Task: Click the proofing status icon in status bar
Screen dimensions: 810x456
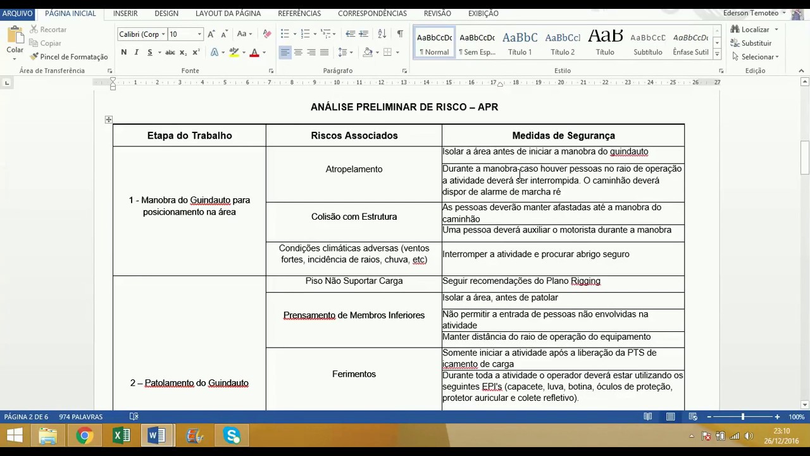Action: (x=134, y=417)
